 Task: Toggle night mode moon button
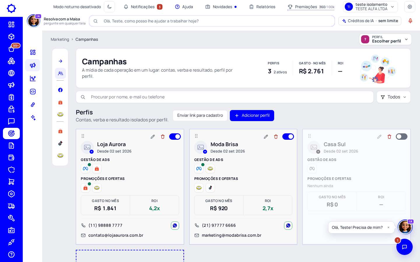coord(109,7)
